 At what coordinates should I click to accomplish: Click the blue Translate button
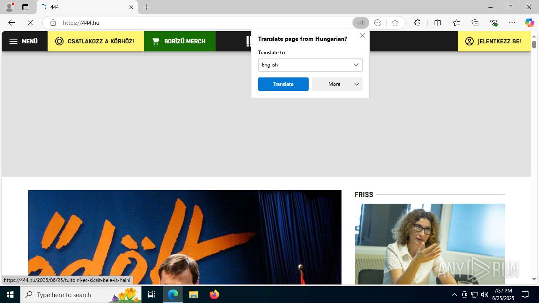click(x=283, y=84)
